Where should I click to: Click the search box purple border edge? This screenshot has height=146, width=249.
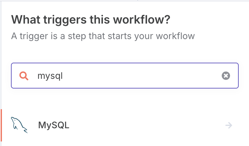click(125, 63)
